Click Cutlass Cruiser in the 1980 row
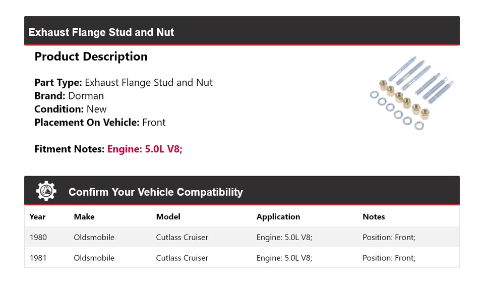Viewport: 484px width, 284px height. point(182,237)
